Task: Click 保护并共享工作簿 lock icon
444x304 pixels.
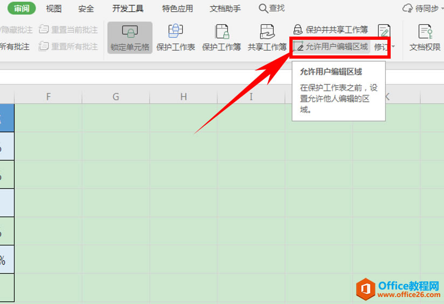Action: (x=297, y=30)
